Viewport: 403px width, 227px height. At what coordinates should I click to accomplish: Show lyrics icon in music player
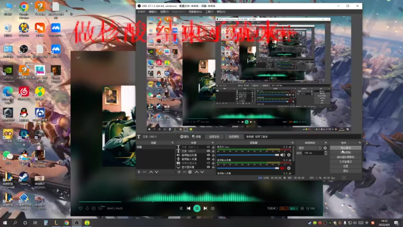coord(302,208)
